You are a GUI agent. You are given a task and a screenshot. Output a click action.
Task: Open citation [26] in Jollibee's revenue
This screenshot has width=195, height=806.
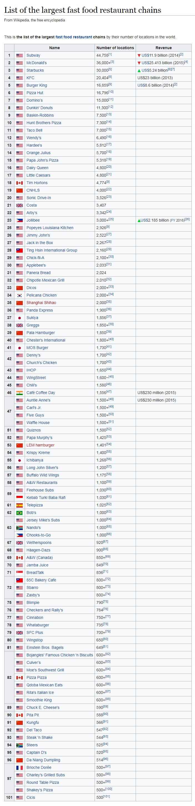click(x=187, y=219)
